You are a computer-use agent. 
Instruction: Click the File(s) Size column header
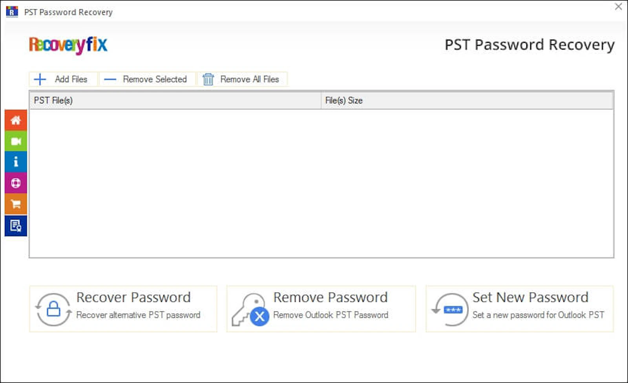coord(467,101)
